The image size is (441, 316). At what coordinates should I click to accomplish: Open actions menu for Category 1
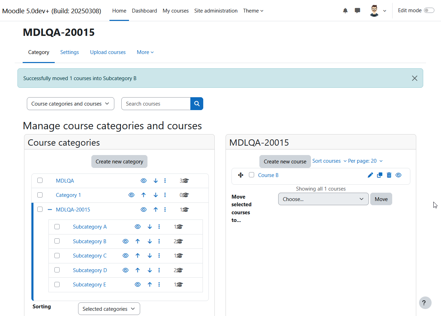coord(165,195)
